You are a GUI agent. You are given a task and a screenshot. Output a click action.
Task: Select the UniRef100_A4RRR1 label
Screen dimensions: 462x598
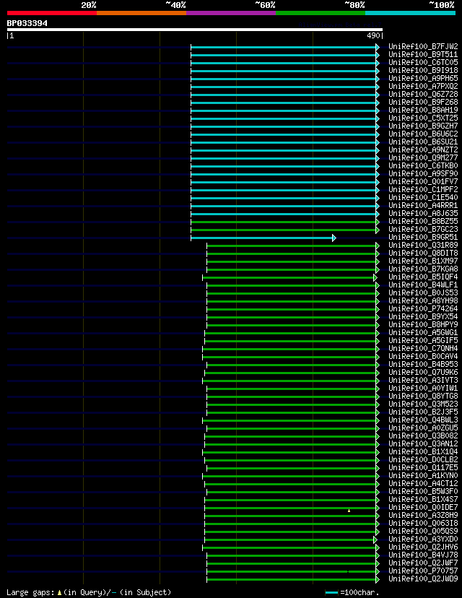point(423,206)
